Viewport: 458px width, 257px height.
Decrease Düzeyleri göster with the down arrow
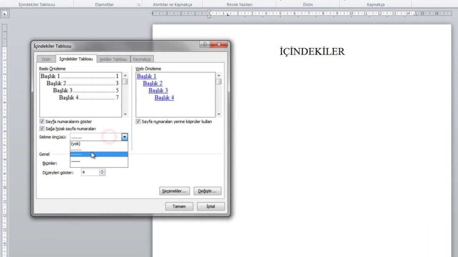pyautogui.click(x=102, y=174)
